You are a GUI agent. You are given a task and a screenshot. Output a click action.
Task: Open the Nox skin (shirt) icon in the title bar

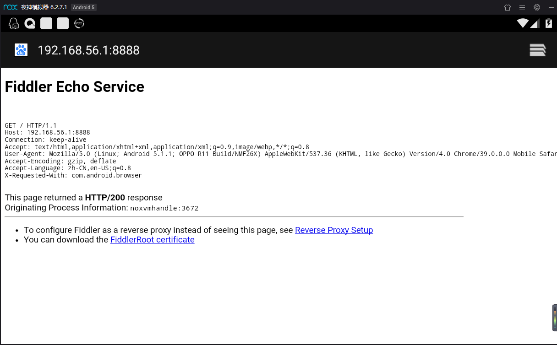coord(507,7)
